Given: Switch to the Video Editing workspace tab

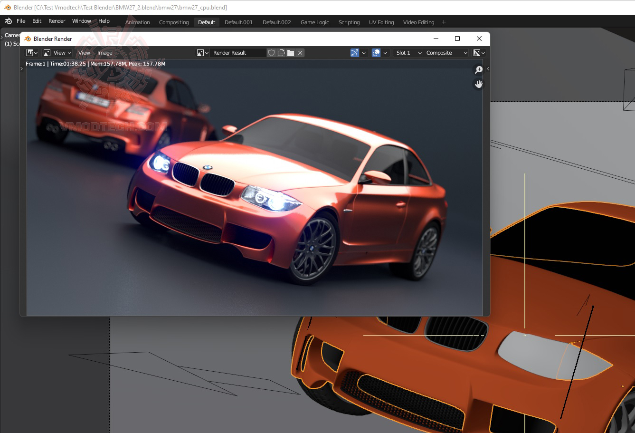Looking at the screenshot, I should (418, 22).
